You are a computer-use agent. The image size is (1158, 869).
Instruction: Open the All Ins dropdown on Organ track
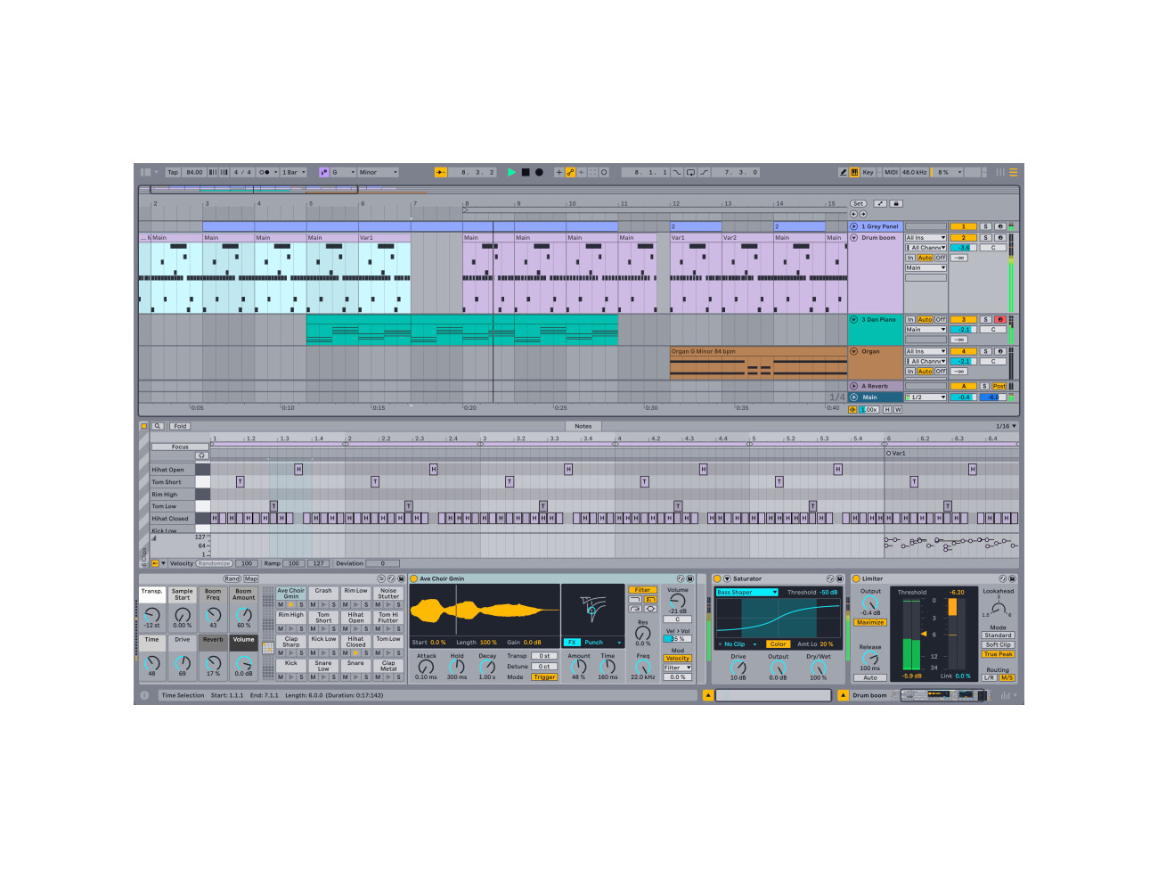pos(925,351)
